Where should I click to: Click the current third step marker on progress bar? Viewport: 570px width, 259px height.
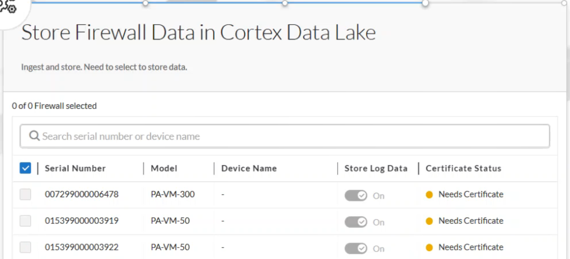[x=425, y=3]
